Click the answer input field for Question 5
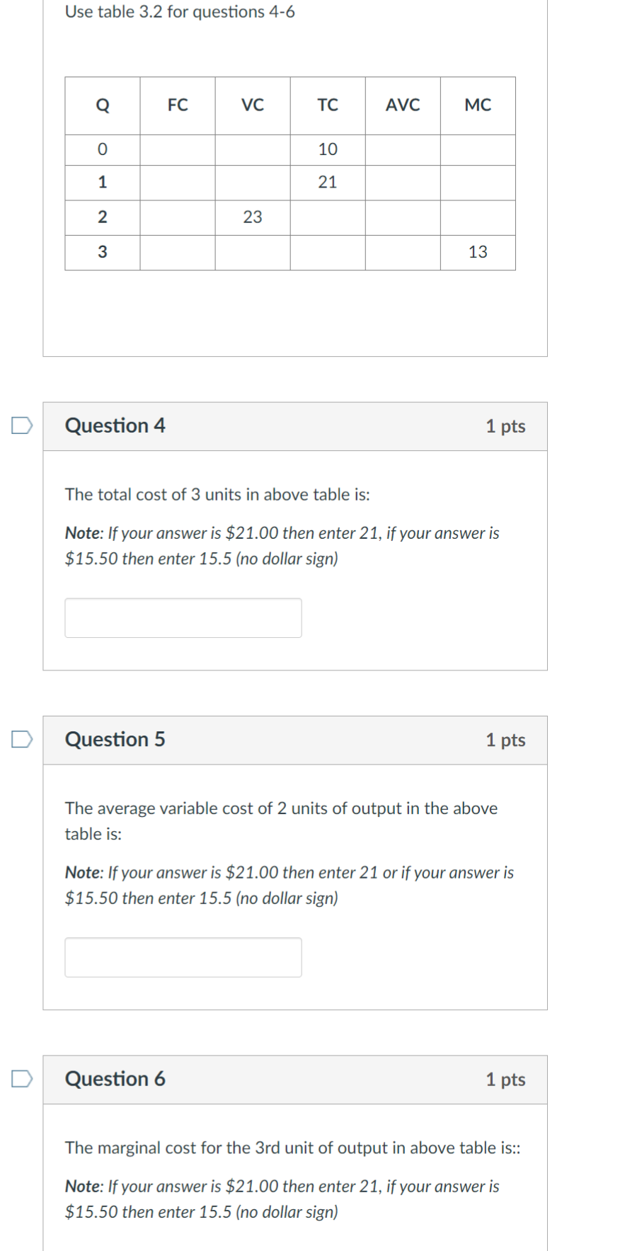The width and height of the screenshot is (625, 1251). coord(183,956)
